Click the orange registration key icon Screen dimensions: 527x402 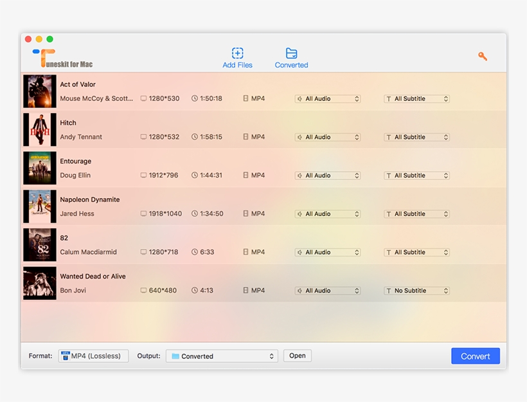(483, 56)
